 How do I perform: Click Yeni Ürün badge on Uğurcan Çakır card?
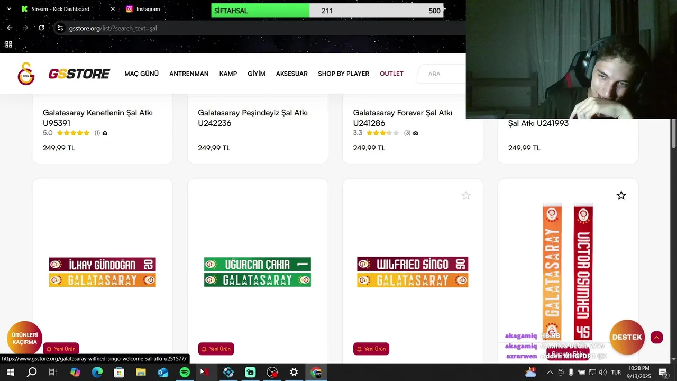(216, 349)
